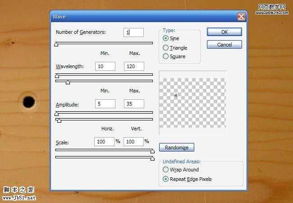Screen dimensions: 293x203
Task: Click the Vert. Scale percent field
Action: click(x=133, y=142)
